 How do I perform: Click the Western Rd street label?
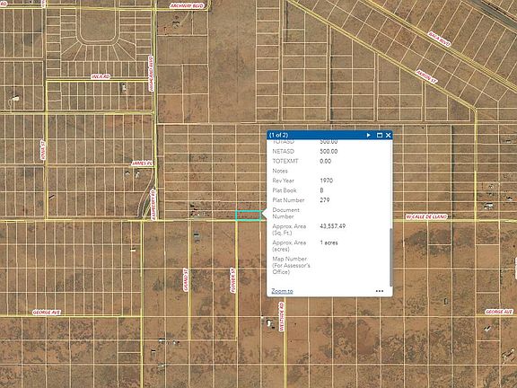tap(281, 316)
